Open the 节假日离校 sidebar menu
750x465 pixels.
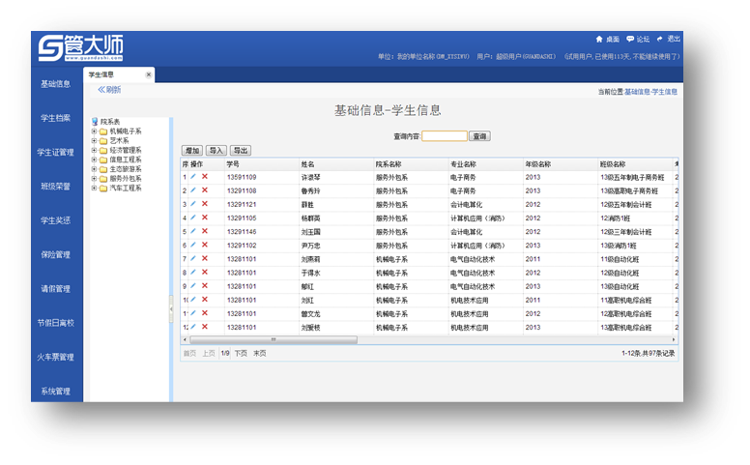click(x=55, y=323)
